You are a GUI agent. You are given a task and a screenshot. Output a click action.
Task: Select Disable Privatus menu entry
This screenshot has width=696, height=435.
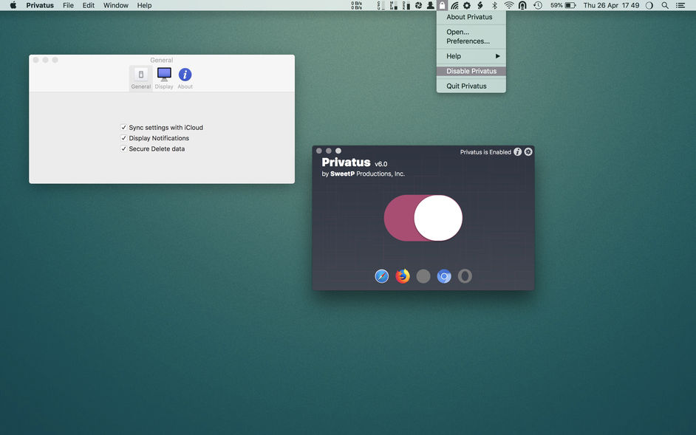click(x=471, y=71)
